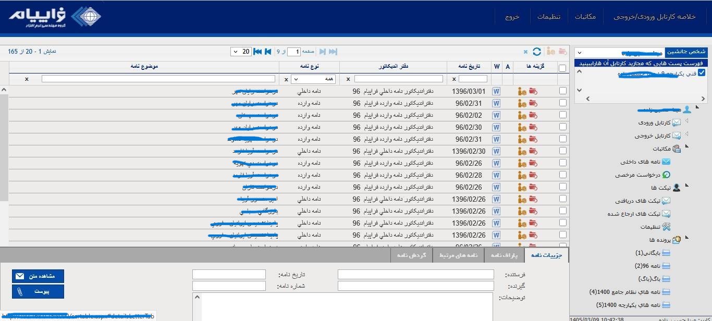This screenshot has width=712, height=321.
Task: Click خروج to log out
Action: [512, 17]
